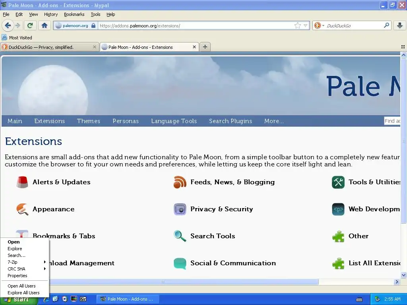Choose Explore All Users in context menu

[25, 293]
